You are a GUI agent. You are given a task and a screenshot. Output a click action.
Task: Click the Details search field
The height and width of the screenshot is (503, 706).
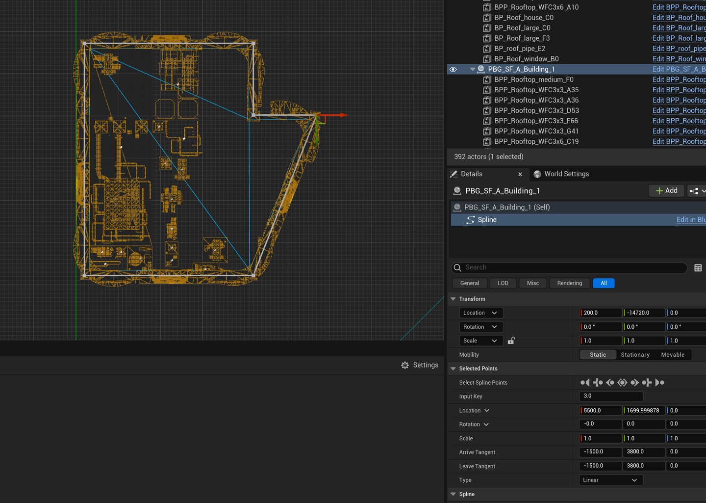(569, 267)
